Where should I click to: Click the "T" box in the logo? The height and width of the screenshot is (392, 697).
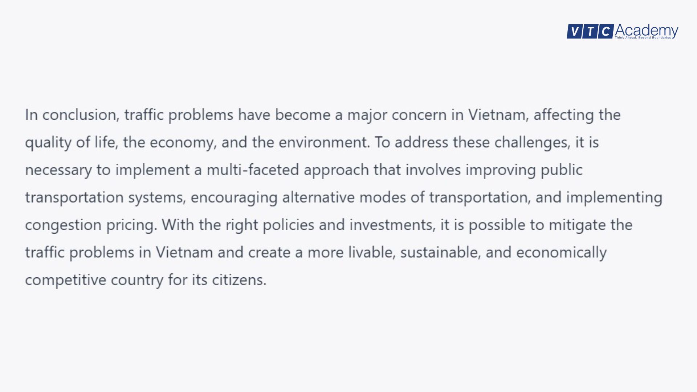tap(590, 32)
